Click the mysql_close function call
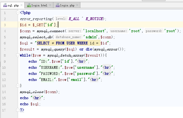This screenshot has width=183, height=118. [32, 92]
